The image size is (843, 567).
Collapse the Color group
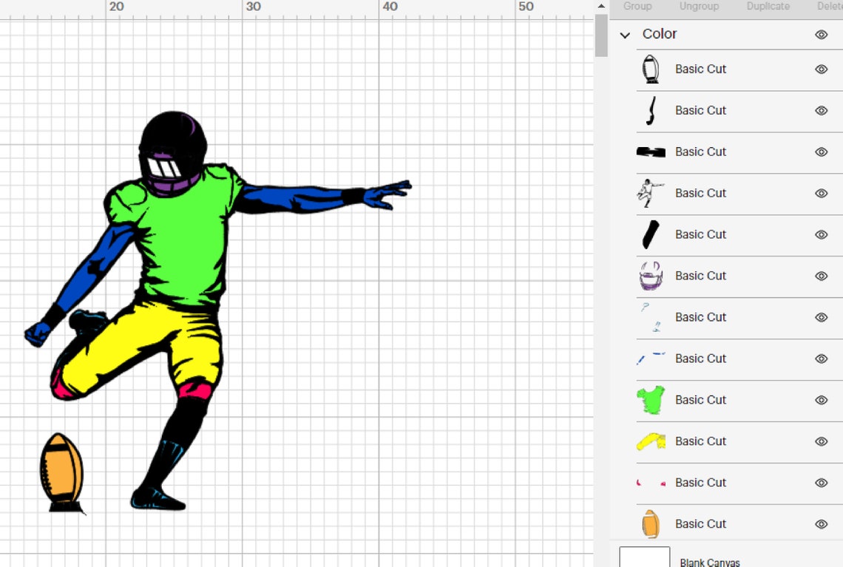pyautogui.click(x=625, y=35)
